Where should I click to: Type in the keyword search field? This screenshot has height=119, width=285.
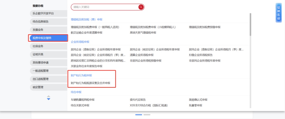click(x=104, y=7)
